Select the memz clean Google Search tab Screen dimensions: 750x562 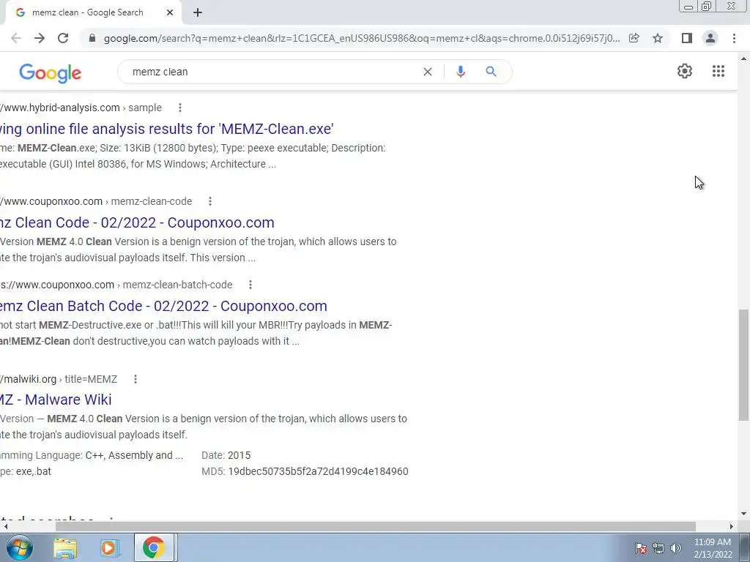click(88, 13)
